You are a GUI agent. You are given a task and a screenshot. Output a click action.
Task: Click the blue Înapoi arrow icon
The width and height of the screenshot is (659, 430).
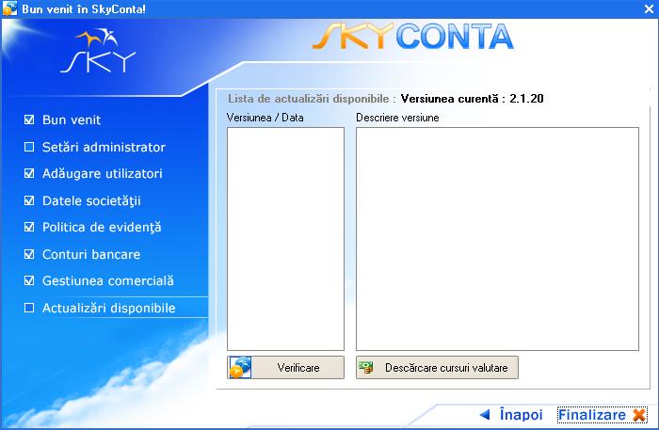[485, 415]
